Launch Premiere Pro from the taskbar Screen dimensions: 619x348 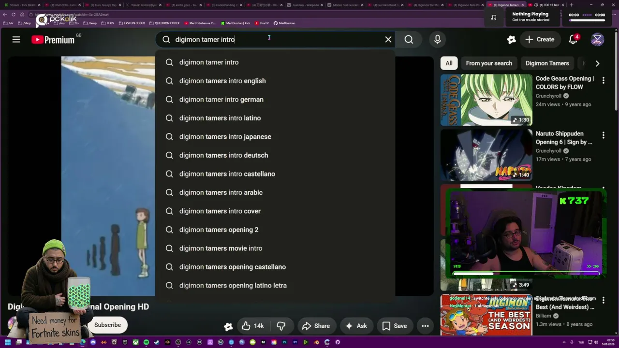coord(295,342)
